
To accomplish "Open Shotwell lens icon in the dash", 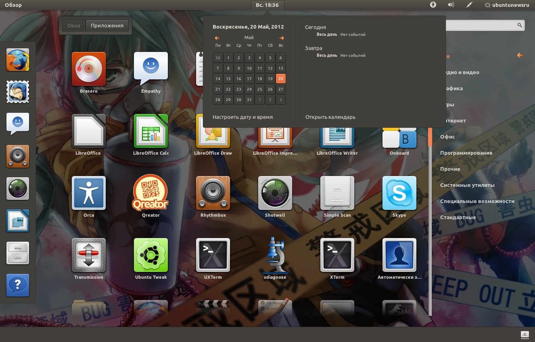I will pyautogui.click(x=18, y=189).
